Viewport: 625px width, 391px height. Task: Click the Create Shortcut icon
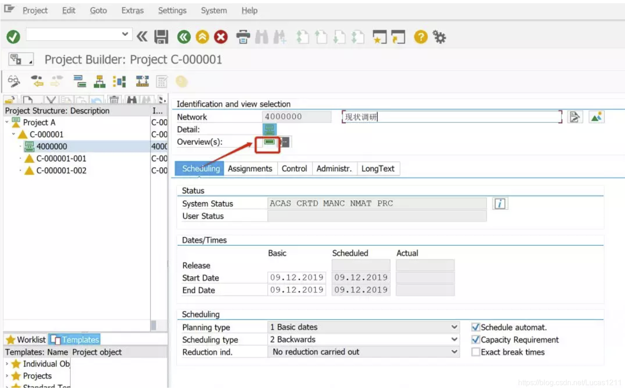pyautogui.click(x=398, y=37)
